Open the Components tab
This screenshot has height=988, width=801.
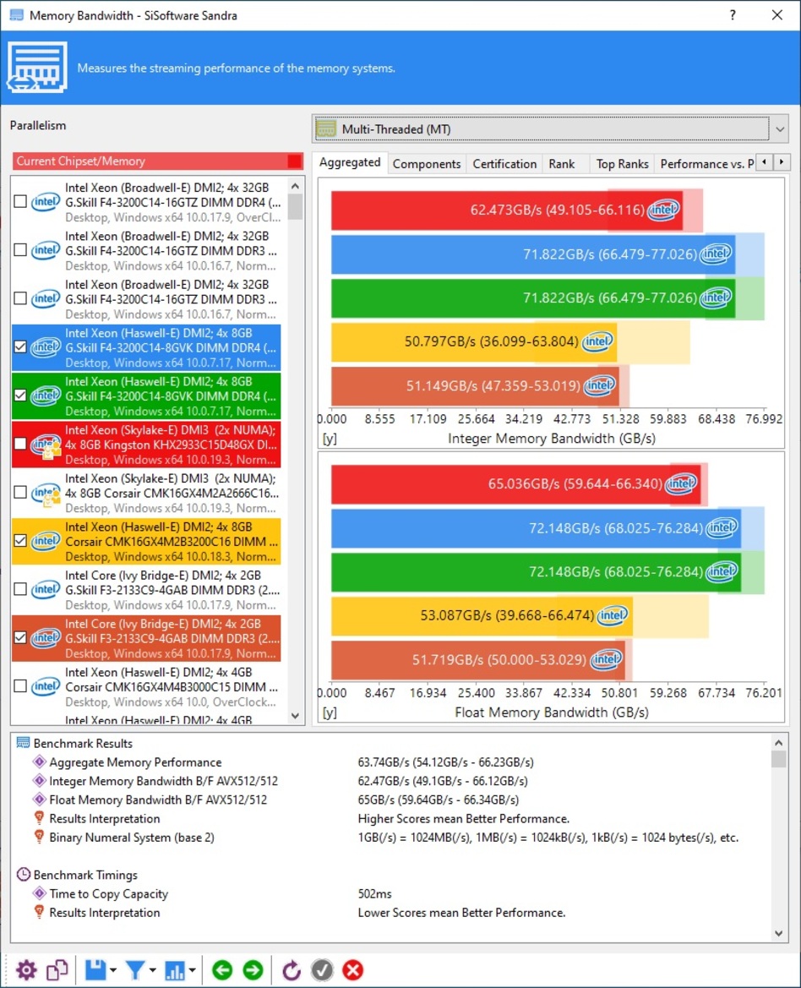(427, 164)
